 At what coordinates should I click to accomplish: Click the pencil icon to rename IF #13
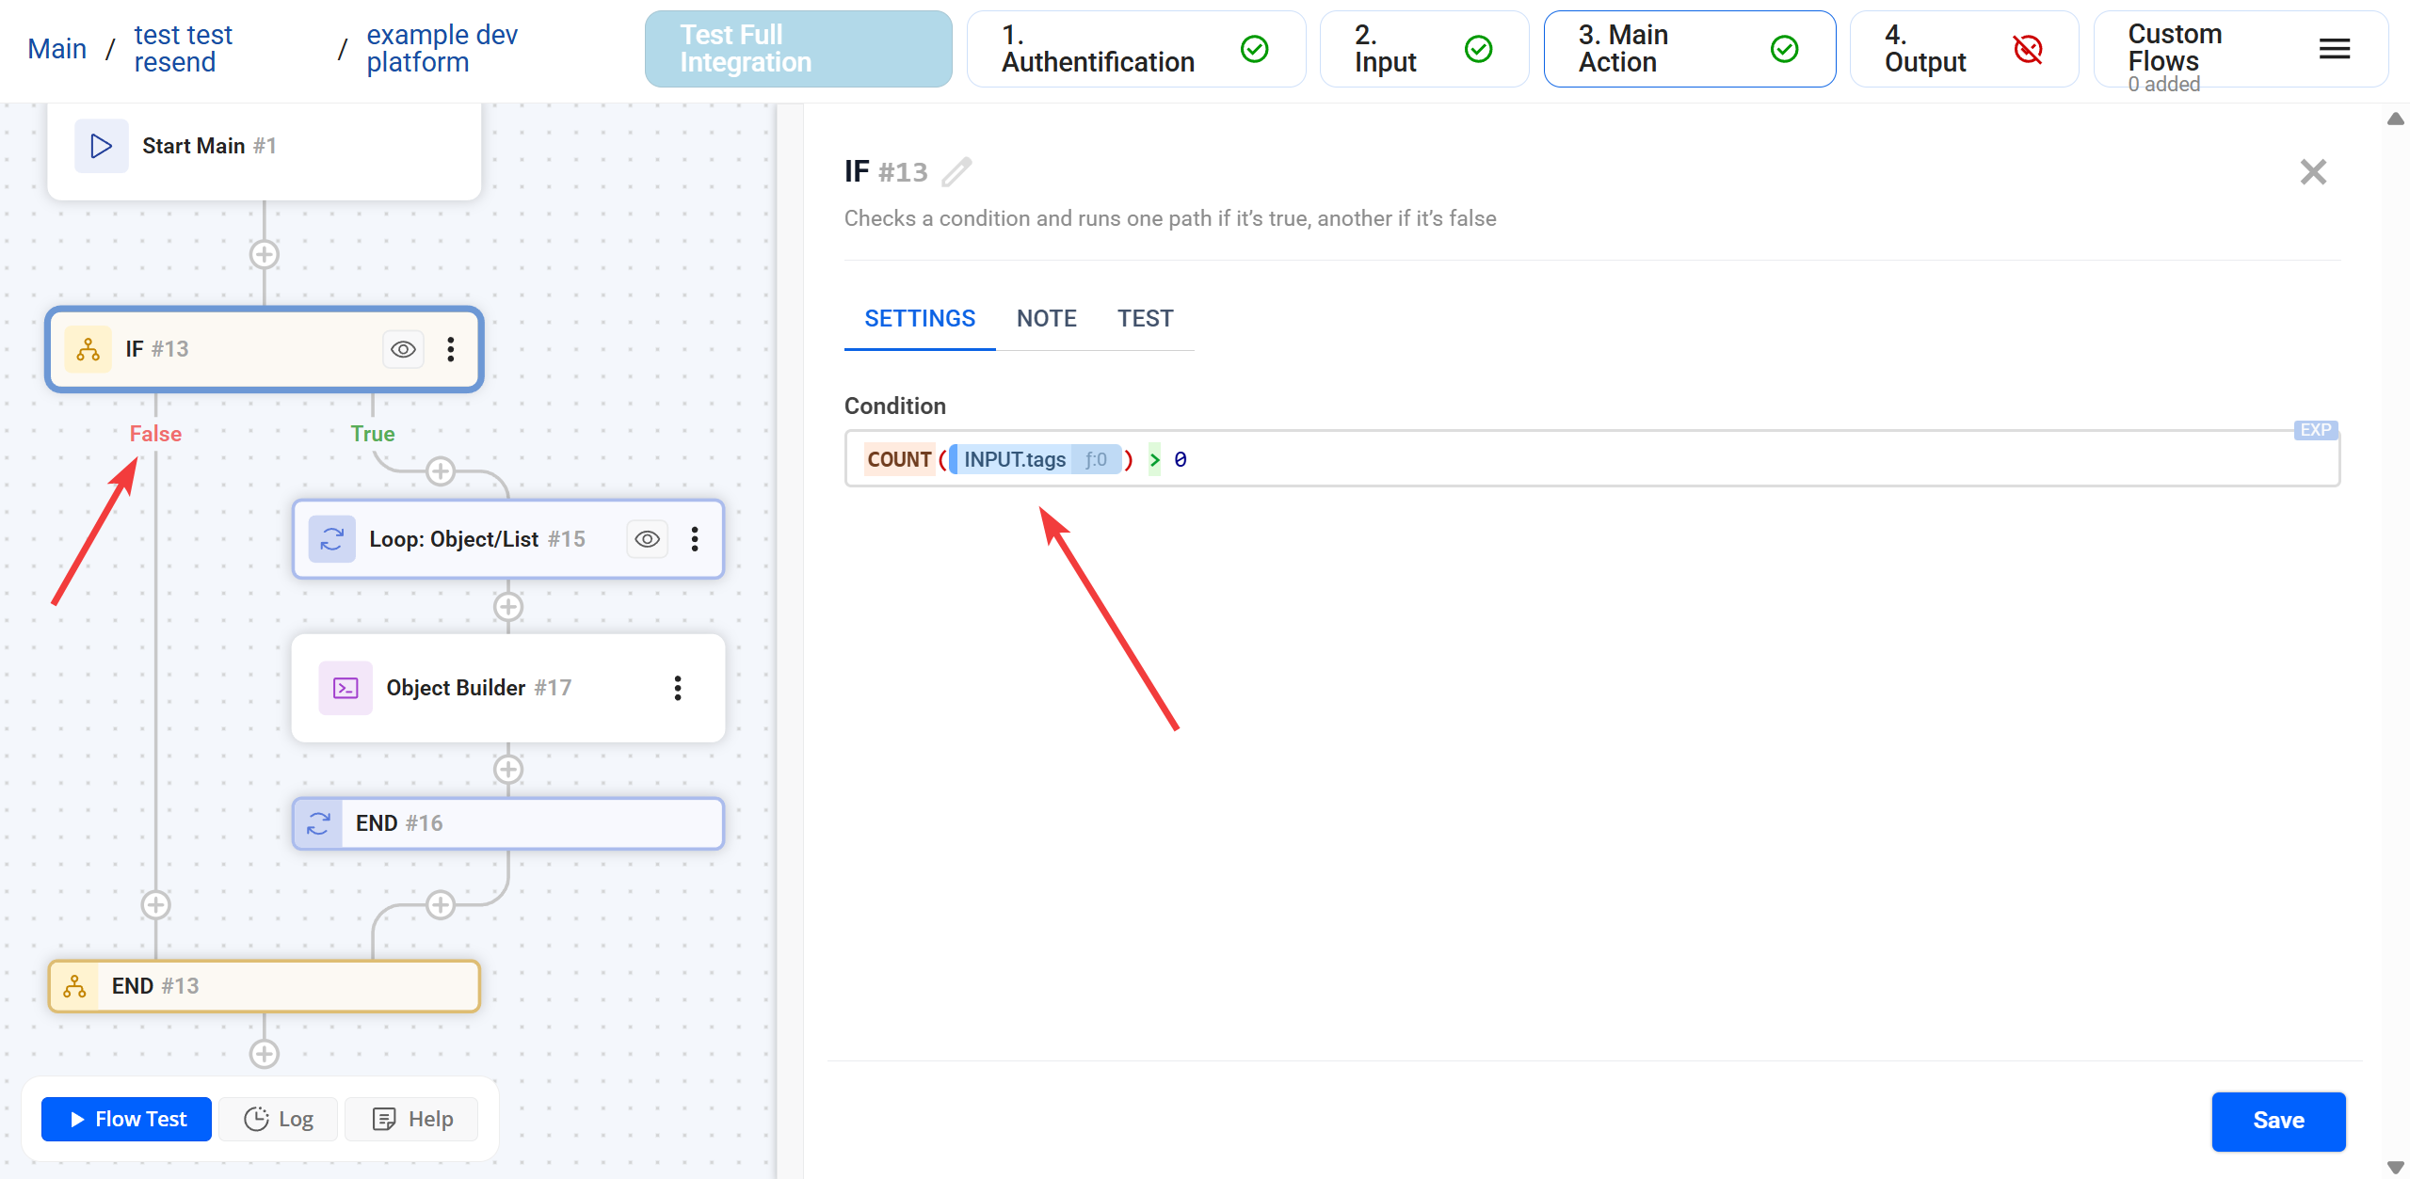(x=957, y=171)
